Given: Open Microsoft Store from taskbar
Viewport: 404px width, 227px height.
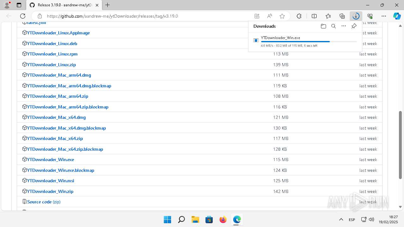Looking at the screenshot, I should coord(209,219).
